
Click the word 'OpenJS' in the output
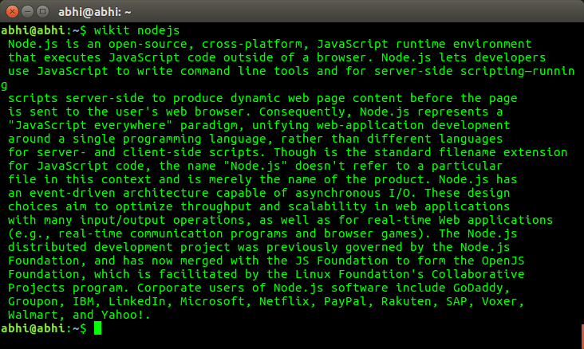(503, 261)
